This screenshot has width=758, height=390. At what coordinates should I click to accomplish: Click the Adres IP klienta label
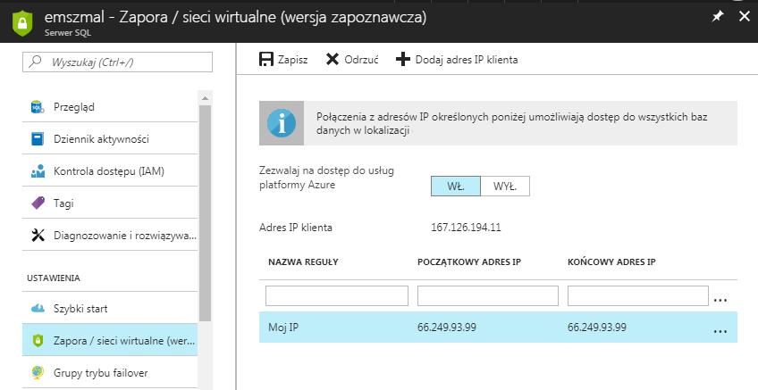click(x=295, y=228)
